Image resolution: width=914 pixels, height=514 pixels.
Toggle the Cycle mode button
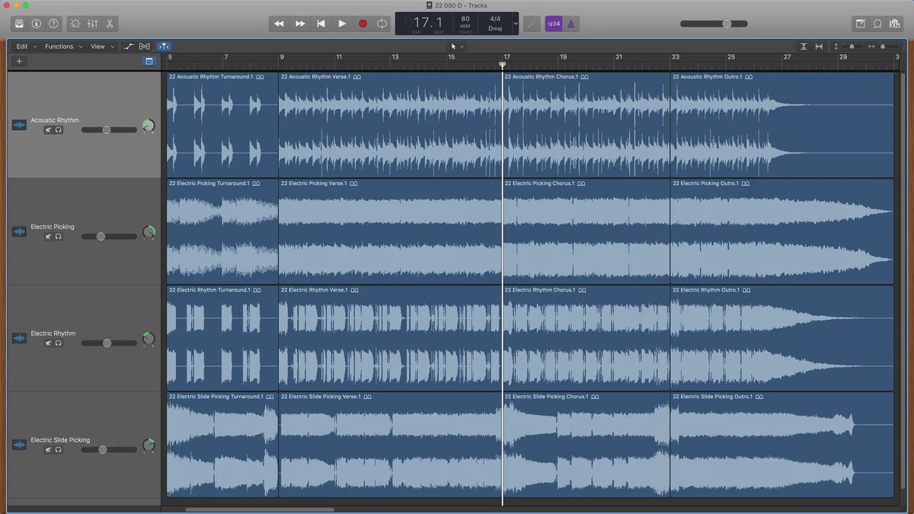point(382,24)
